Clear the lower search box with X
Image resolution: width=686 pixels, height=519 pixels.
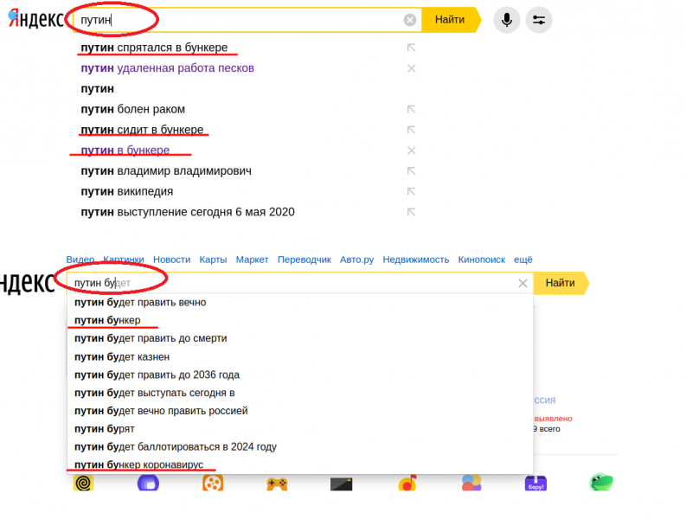click(x=523, y=283)
